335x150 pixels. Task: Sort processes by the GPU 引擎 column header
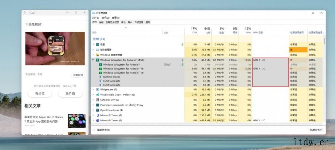pyautogui.click(x=270, y=30)
